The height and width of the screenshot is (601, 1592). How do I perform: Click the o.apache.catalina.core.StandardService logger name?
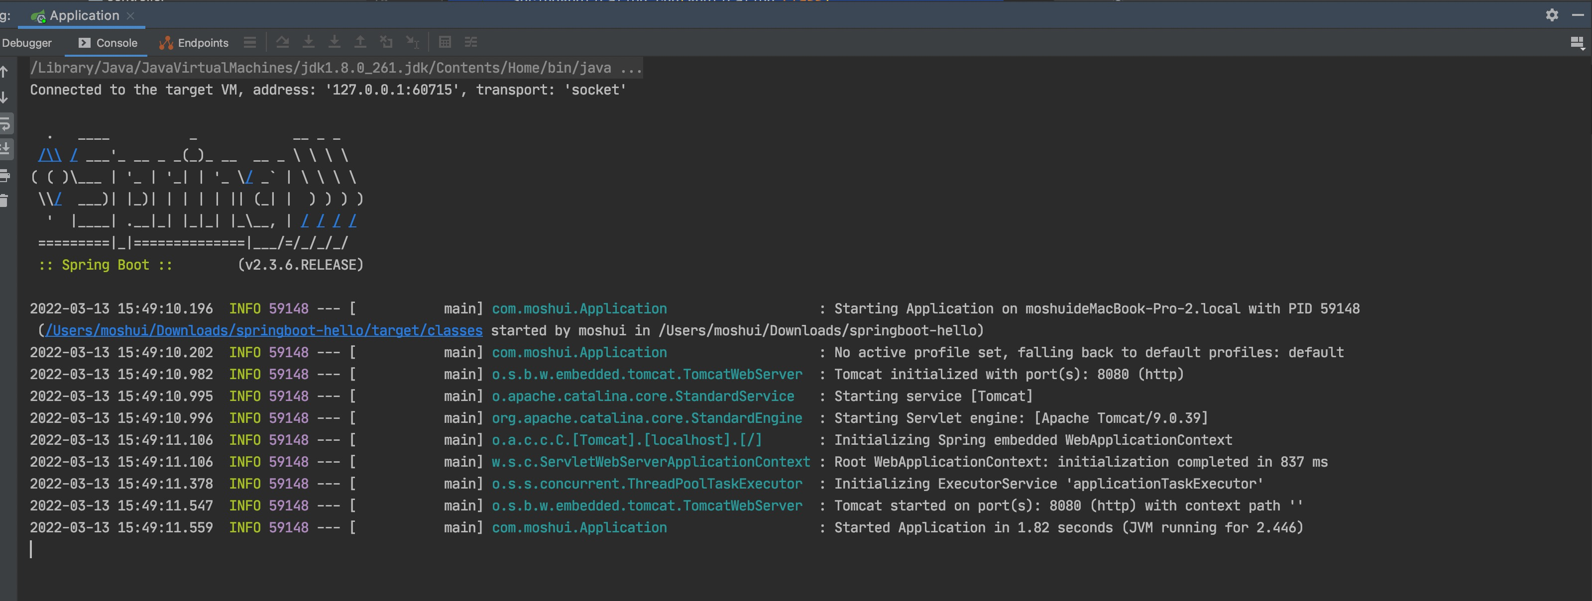point(643,396)
